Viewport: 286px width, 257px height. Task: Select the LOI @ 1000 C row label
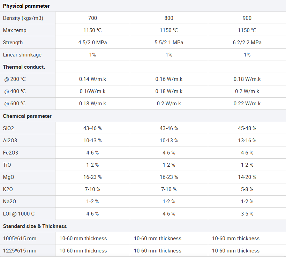point(19,214)
